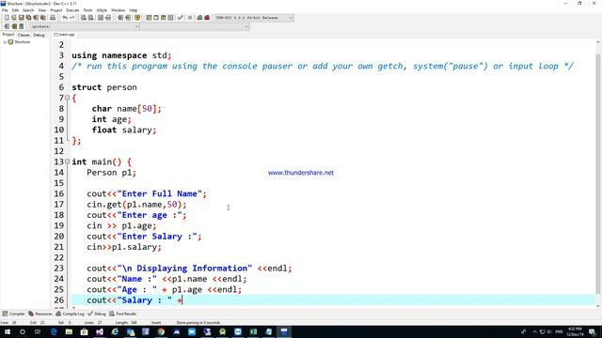Switch to the Debug sidebar tab
The width and height of the screenshot is (602, 338).
click(x=39, y=35)
